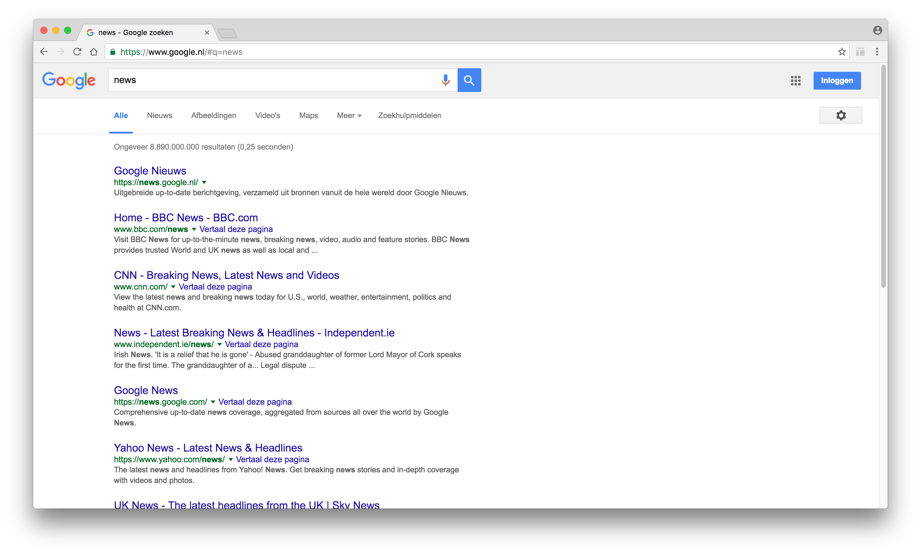Open the Chrome three-dot menu
Viewport: 921px width, 556px height.
[877, 52]
